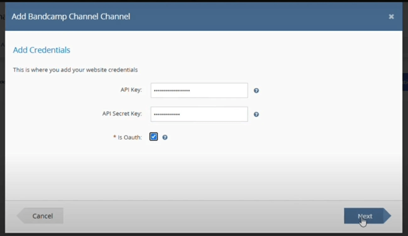
Task: Click the 'API Secret Key:' label
Action: click(x=122, y=114)
